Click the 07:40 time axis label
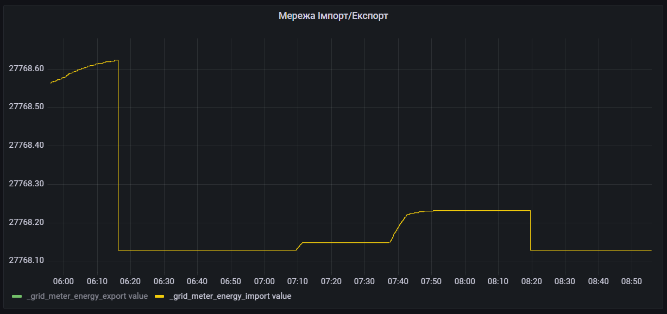The image size is (667, 314). [x=398, y=281]
